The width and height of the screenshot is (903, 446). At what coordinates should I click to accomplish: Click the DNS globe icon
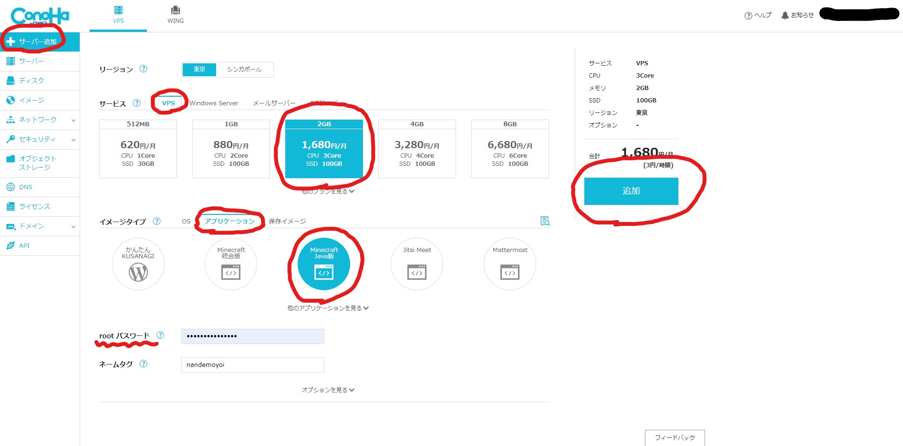10,187
